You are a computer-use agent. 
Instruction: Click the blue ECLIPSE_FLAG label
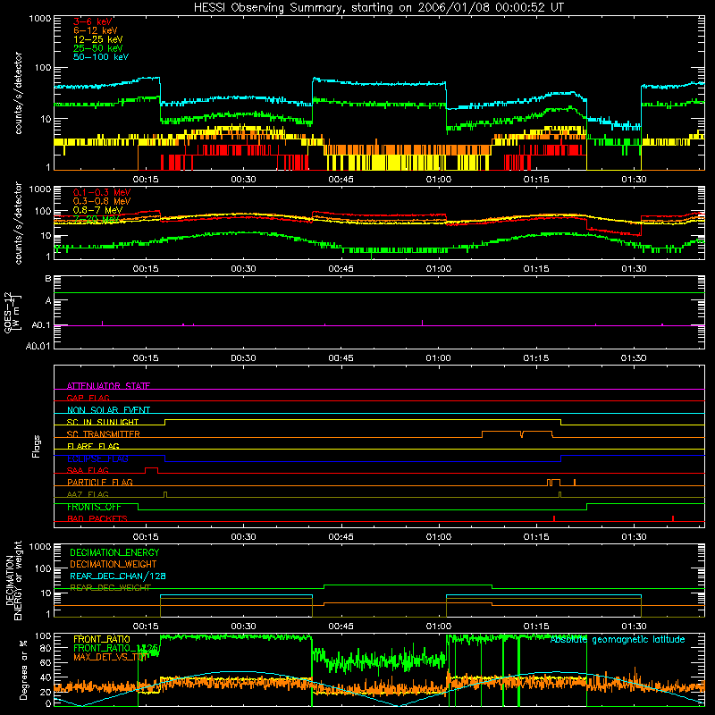[x=97, y=458]
